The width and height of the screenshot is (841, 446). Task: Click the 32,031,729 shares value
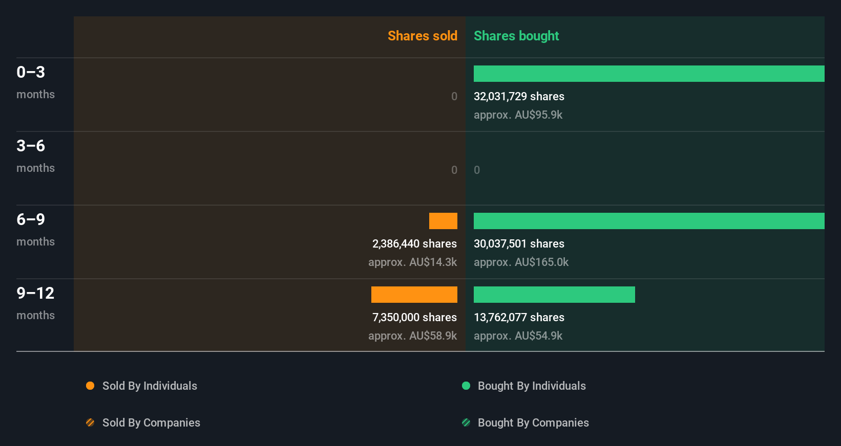pos(519,96)
